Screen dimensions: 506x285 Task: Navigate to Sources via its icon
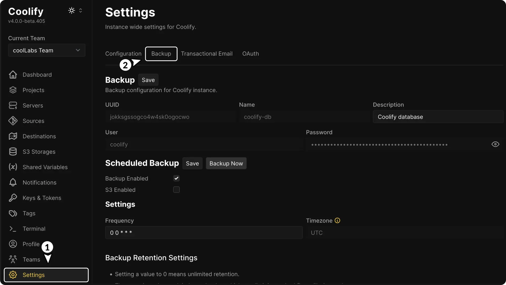coord(12,121)
